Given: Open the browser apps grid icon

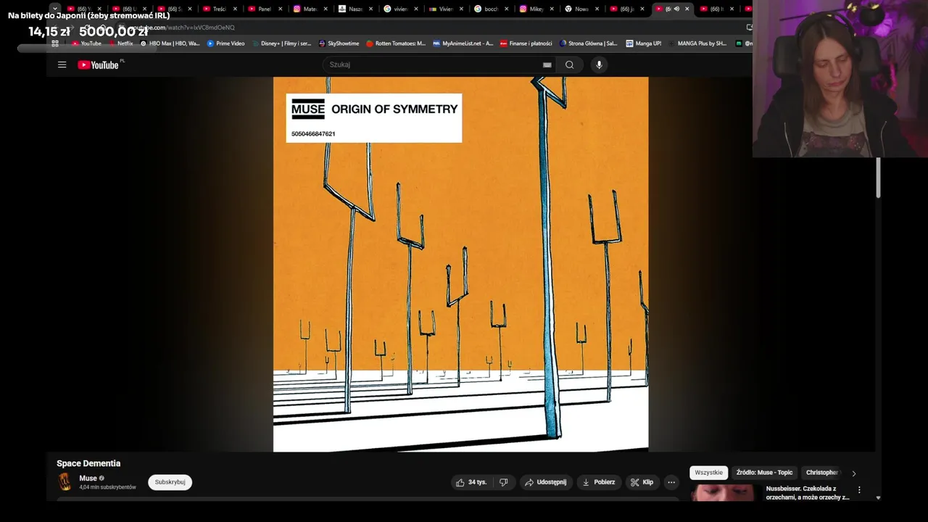Looking at the screenshot, I should [55, 43].
